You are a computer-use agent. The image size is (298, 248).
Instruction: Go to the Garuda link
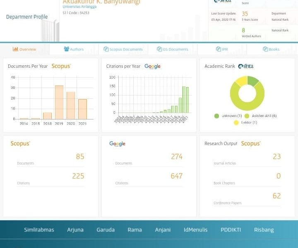[106, 230]
